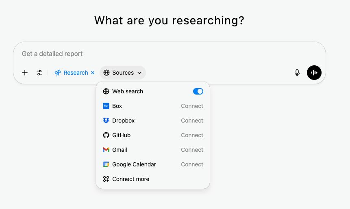Click the Box logo icon
The image size is (350, 209).
[106, 106]
